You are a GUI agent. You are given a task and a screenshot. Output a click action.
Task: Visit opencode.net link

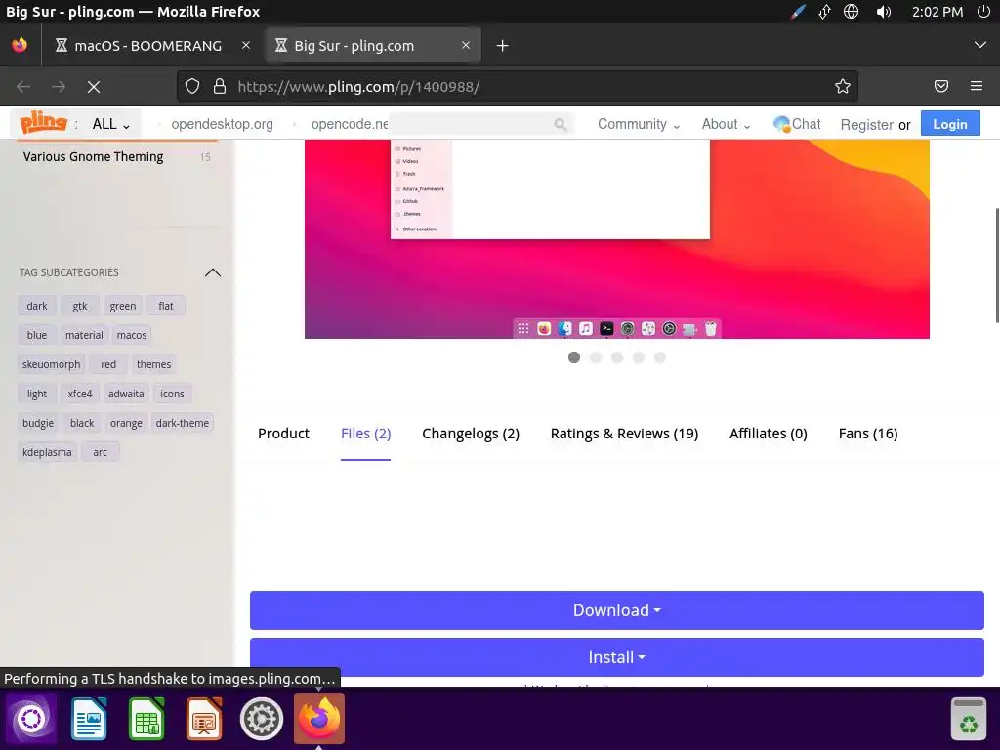pyautogui.click(x=350, y=124)
